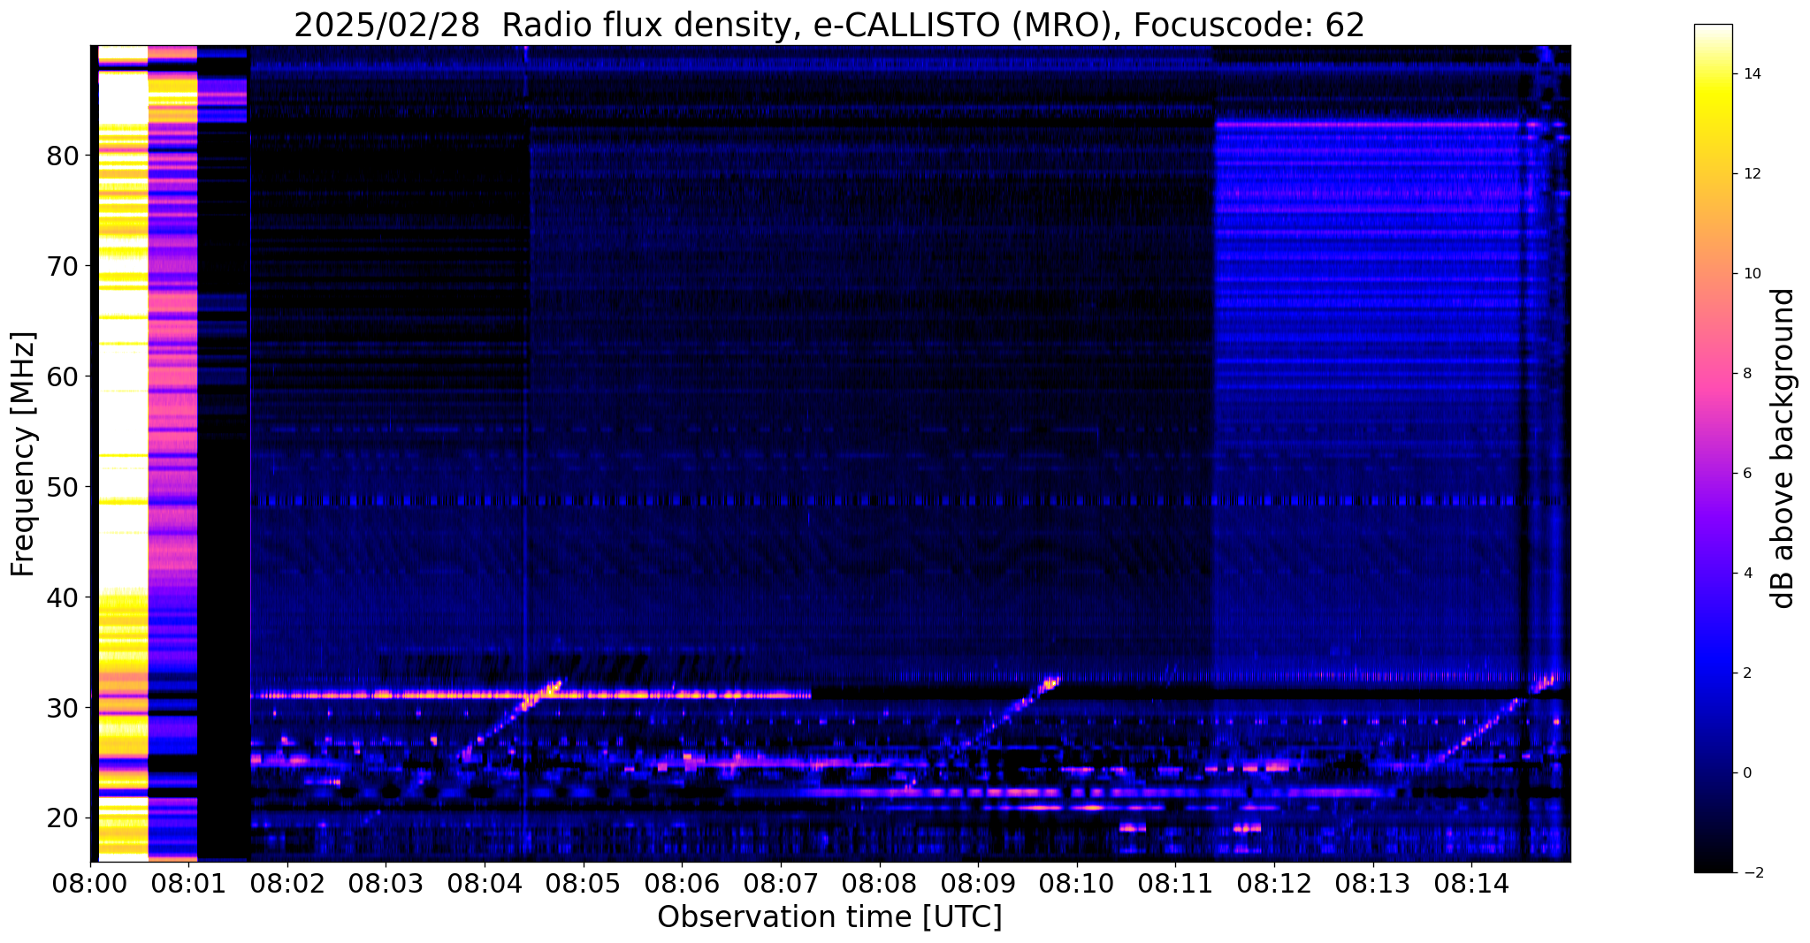Click the 08:04 time tick label
This screenshot has height=943, width=1810.
485,883
